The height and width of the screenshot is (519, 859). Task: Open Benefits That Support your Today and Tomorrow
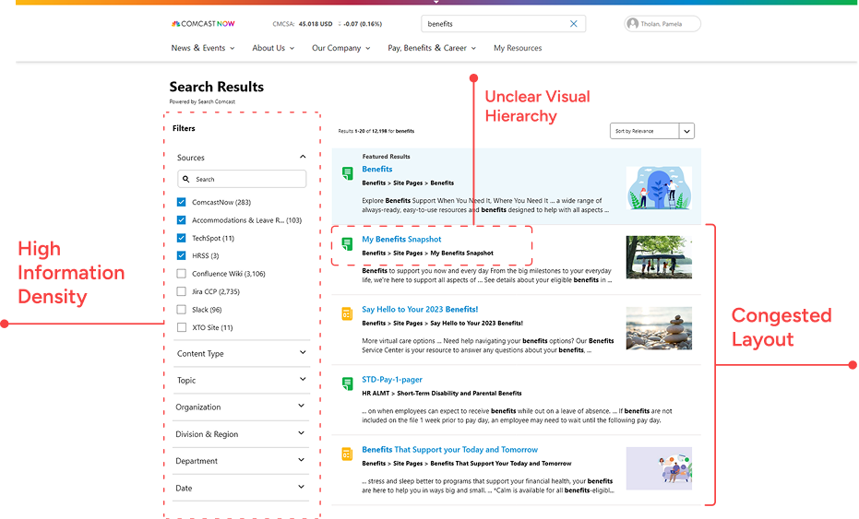point(449,450)
